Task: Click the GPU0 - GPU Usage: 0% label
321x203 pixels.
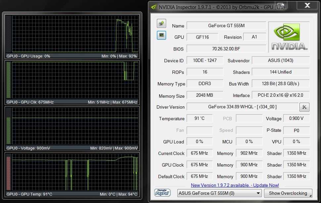Action: tap(28, 56)
